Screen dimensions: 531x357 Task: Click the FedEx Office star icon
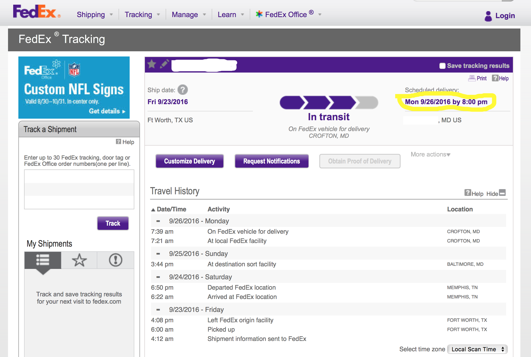click(259, 14)
